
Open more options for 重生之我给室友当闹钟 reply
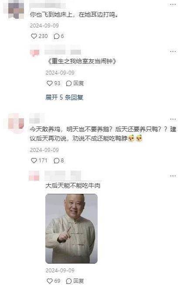[x=173, y=52]
